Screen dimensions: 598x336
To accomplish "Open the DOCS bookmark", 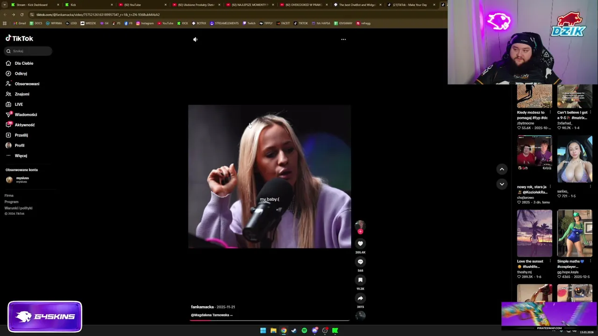I will click(x=36, y=23).
